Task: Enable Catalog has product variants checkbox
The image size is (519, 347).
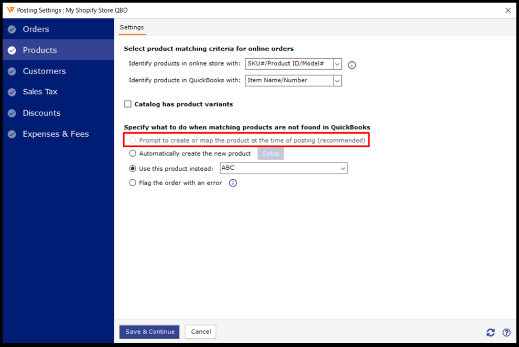Action: coord(128,104)
